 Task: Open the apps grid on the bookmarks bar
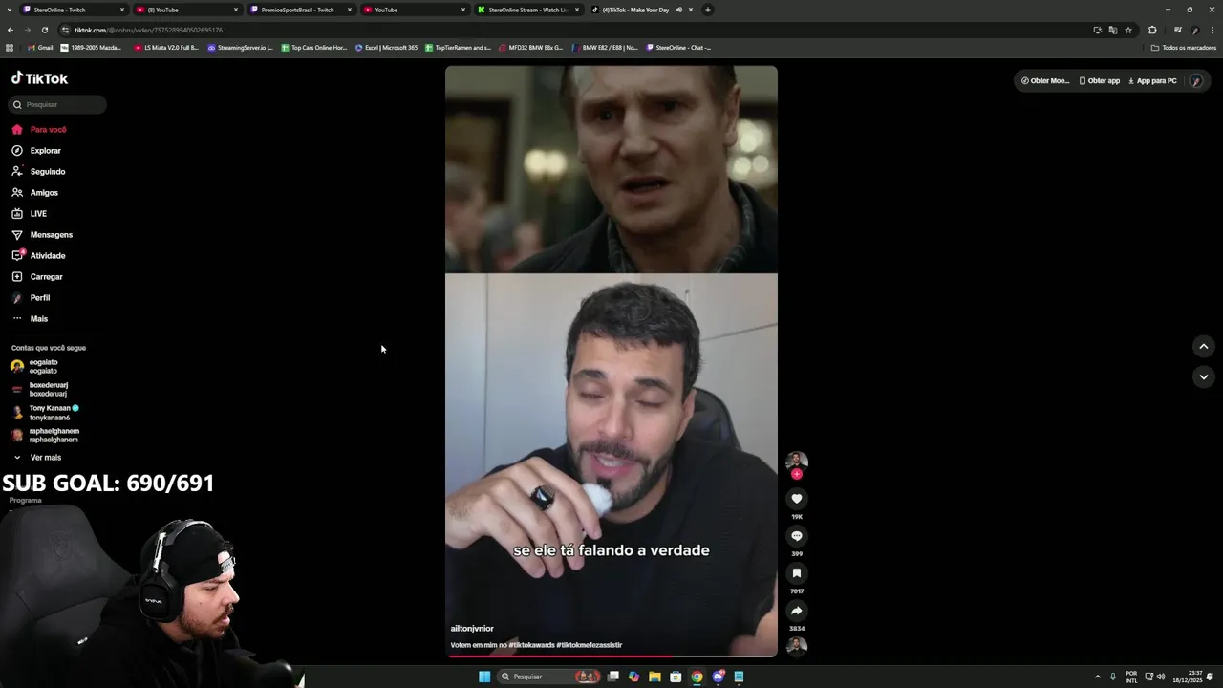click(x=10, y=47)
